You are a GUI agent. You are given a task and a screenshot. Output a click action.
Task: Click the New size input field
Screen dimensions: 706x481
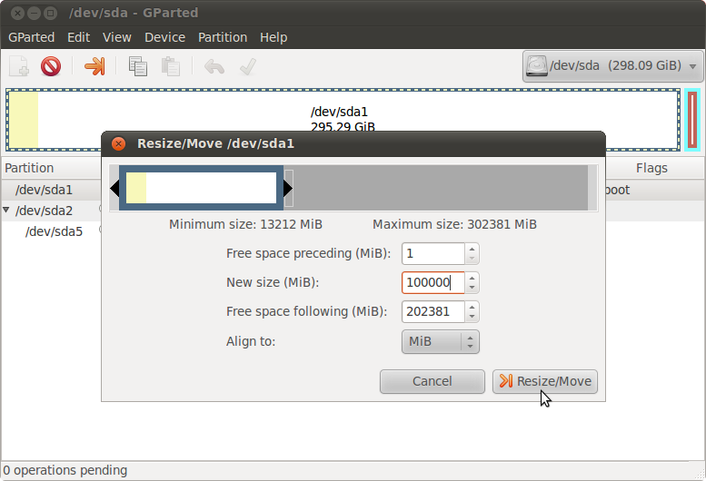coord(433,283)
